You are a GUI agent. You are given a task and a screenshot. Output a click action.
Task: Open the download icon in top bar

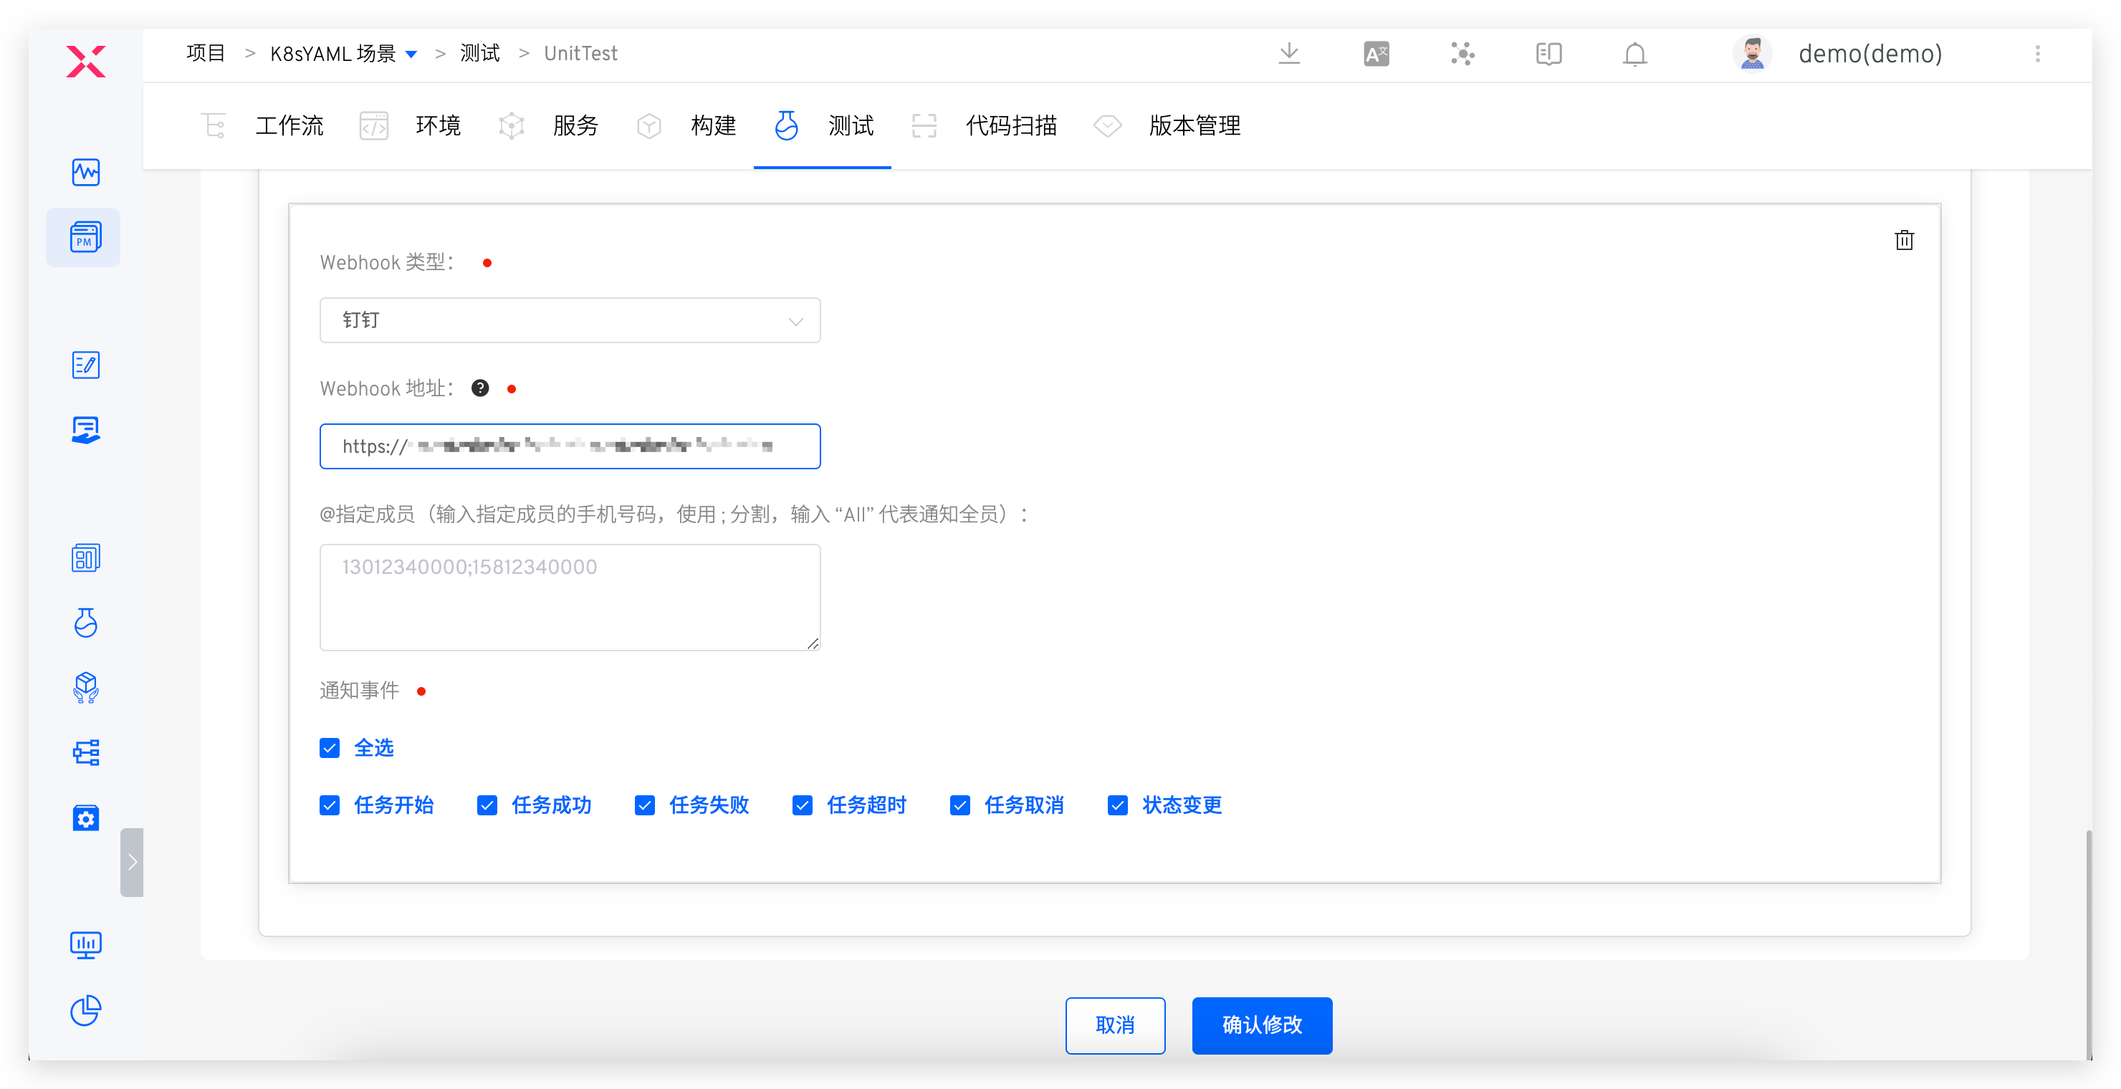coord(1288,53)
